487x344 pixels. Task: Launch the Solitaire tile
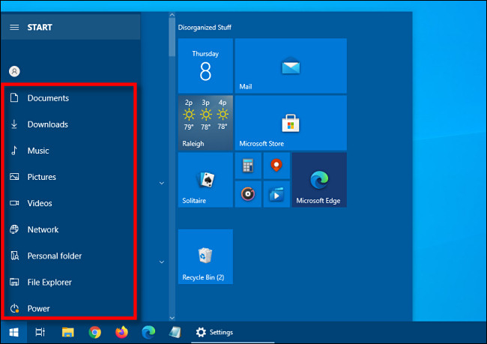(x=205, y=180)
